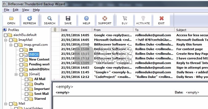Click the ACTIVATE key icon
This screenshot has height=109, width=208.
143,18
